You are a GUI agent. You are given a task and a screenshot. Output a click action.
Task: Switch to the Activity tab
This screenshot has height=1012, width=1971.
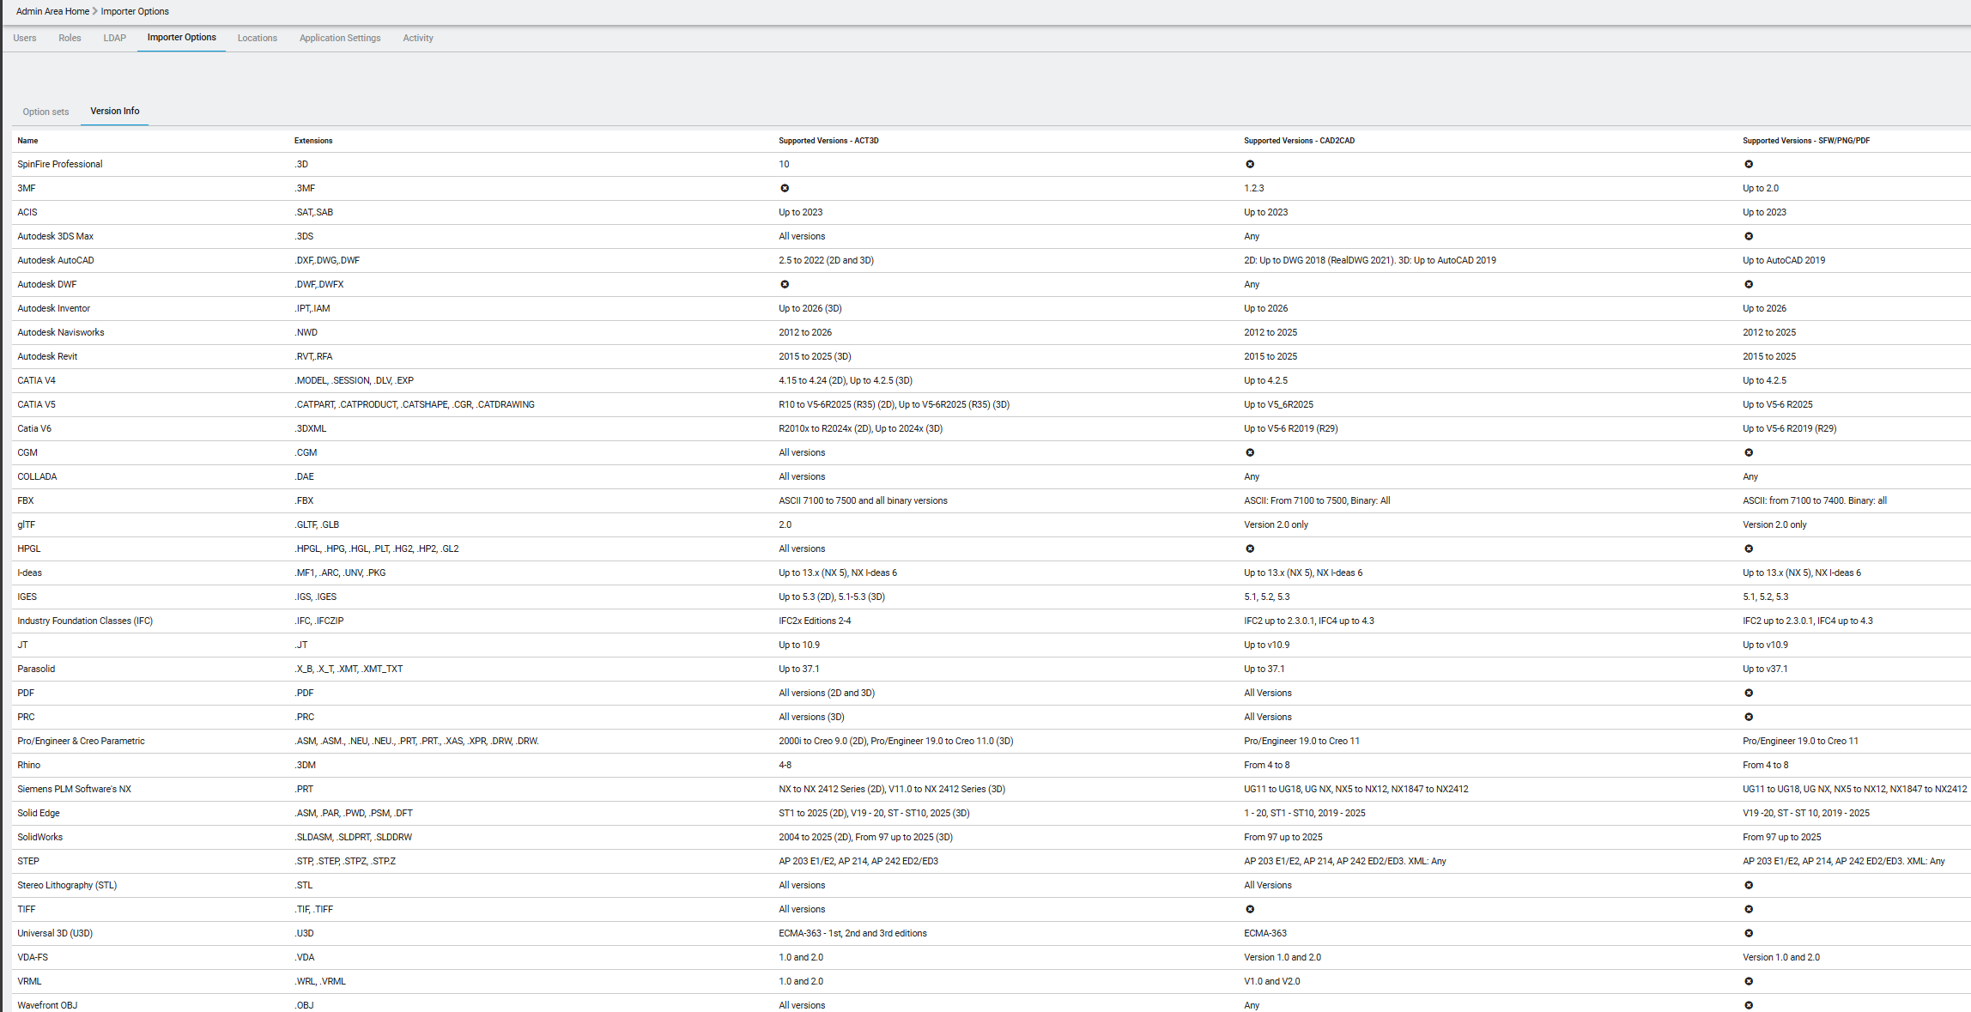pyautogui.click(x=418, y=38)
